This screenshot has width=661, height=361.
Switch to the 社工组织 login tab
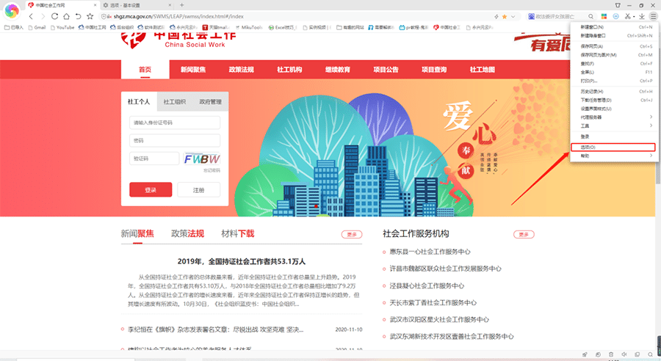[175, 102]
